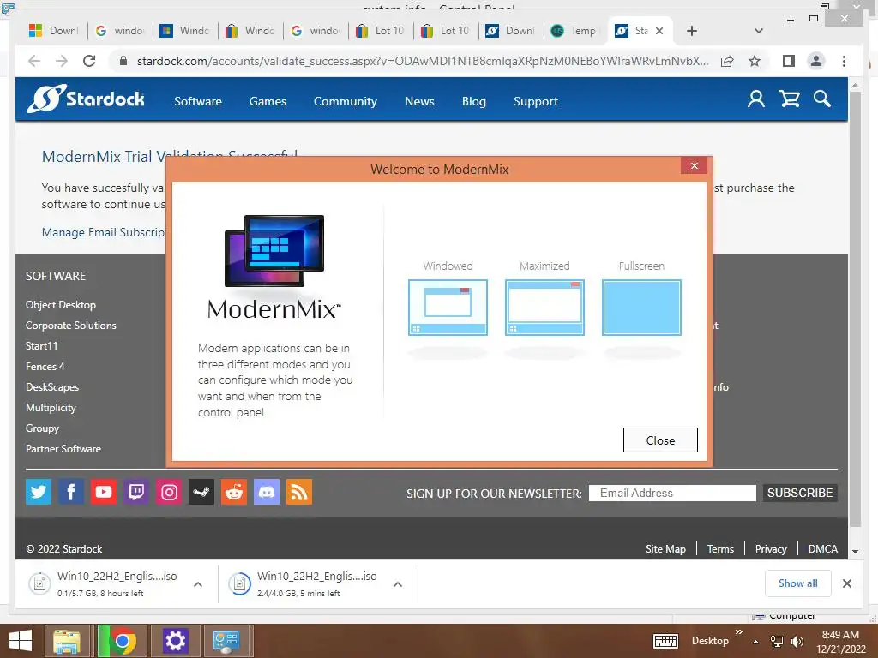Open Stardock's Twitter page icon
Viewport: 878px width, 658px height.
[x=39, y=492]
